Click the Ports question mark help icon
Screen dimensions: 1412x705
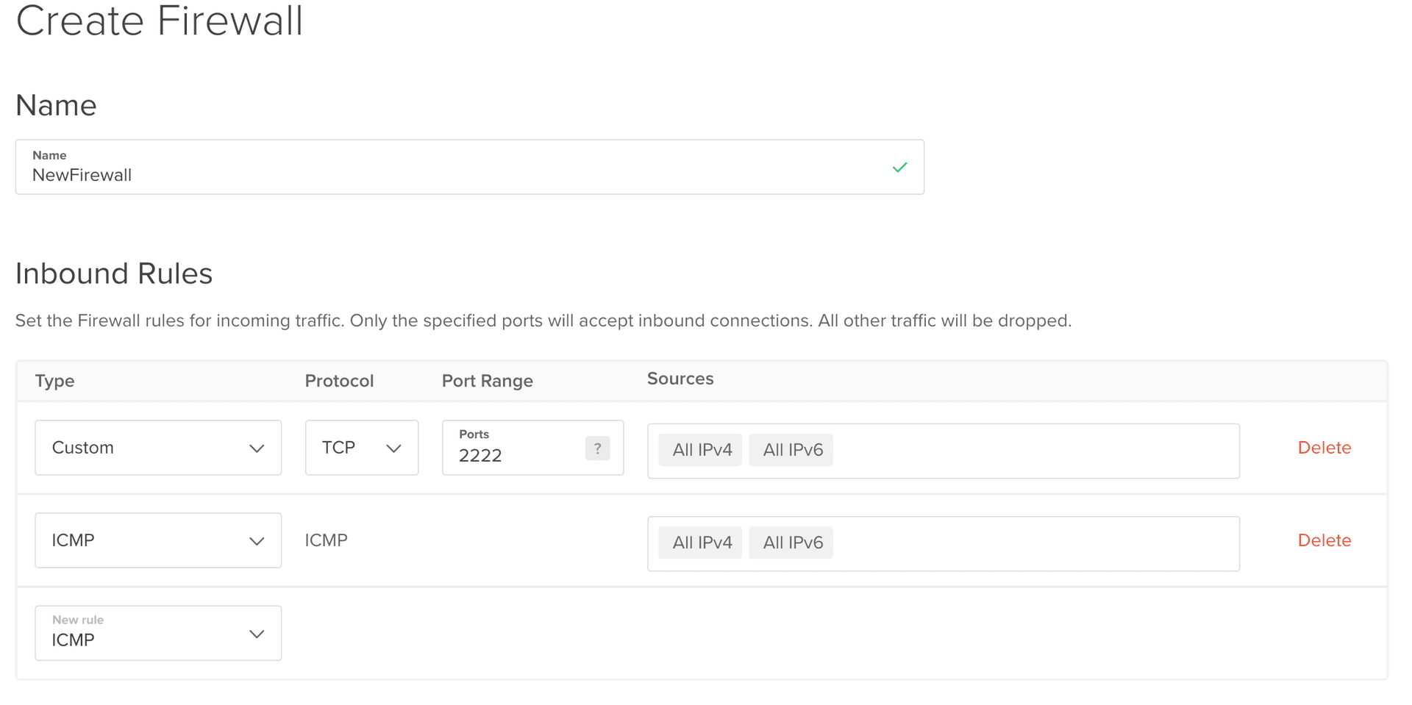(x=597, y=448)
